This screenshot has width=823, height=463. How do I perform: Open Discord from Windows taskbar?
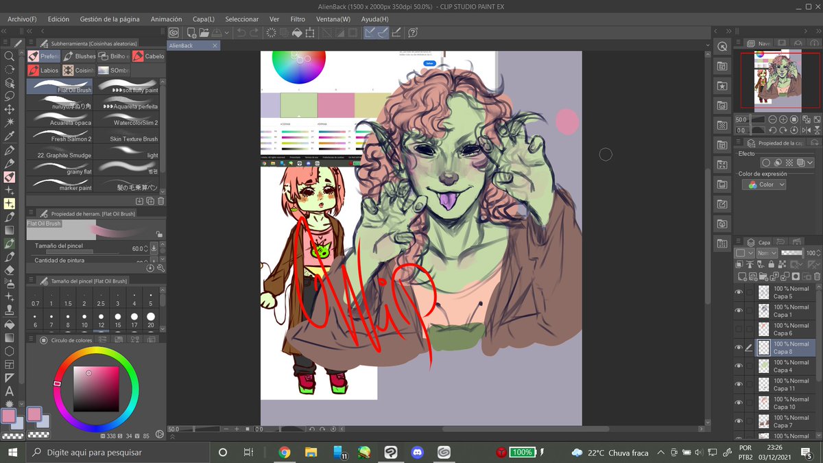[418, 453]
